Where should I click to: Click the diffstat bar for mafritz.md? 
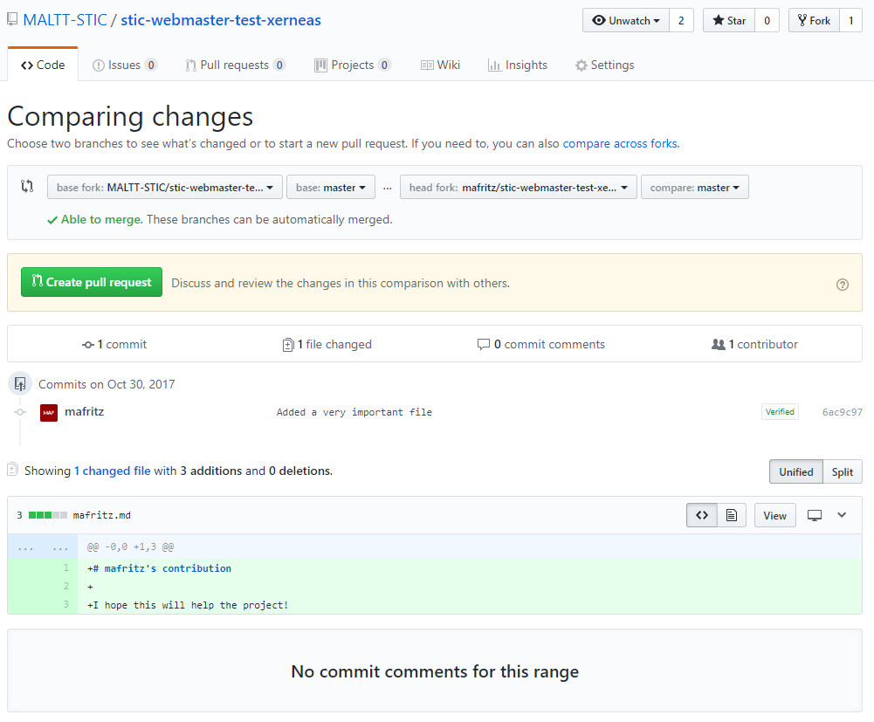click(x=48, y=515)
